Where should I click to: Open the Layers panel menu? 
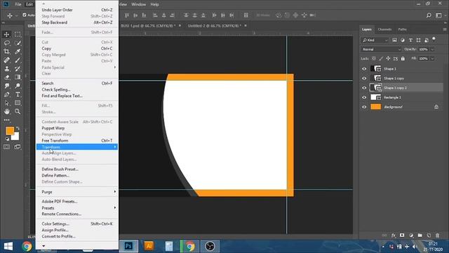tap(444, 30)
